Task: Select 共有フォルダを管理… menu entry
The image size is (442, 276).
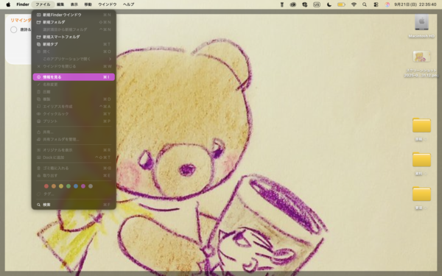Action: coord(74,139)
